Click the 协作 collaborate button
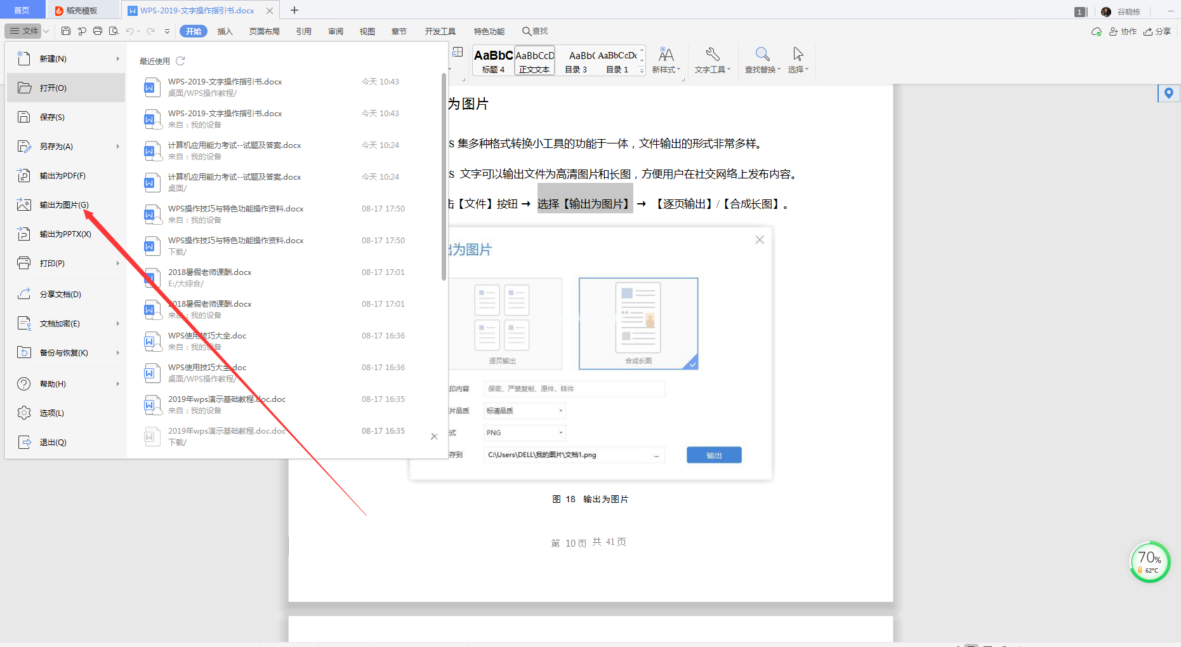The height and width of the screenshot is (647, 1181). [1123, 31]
